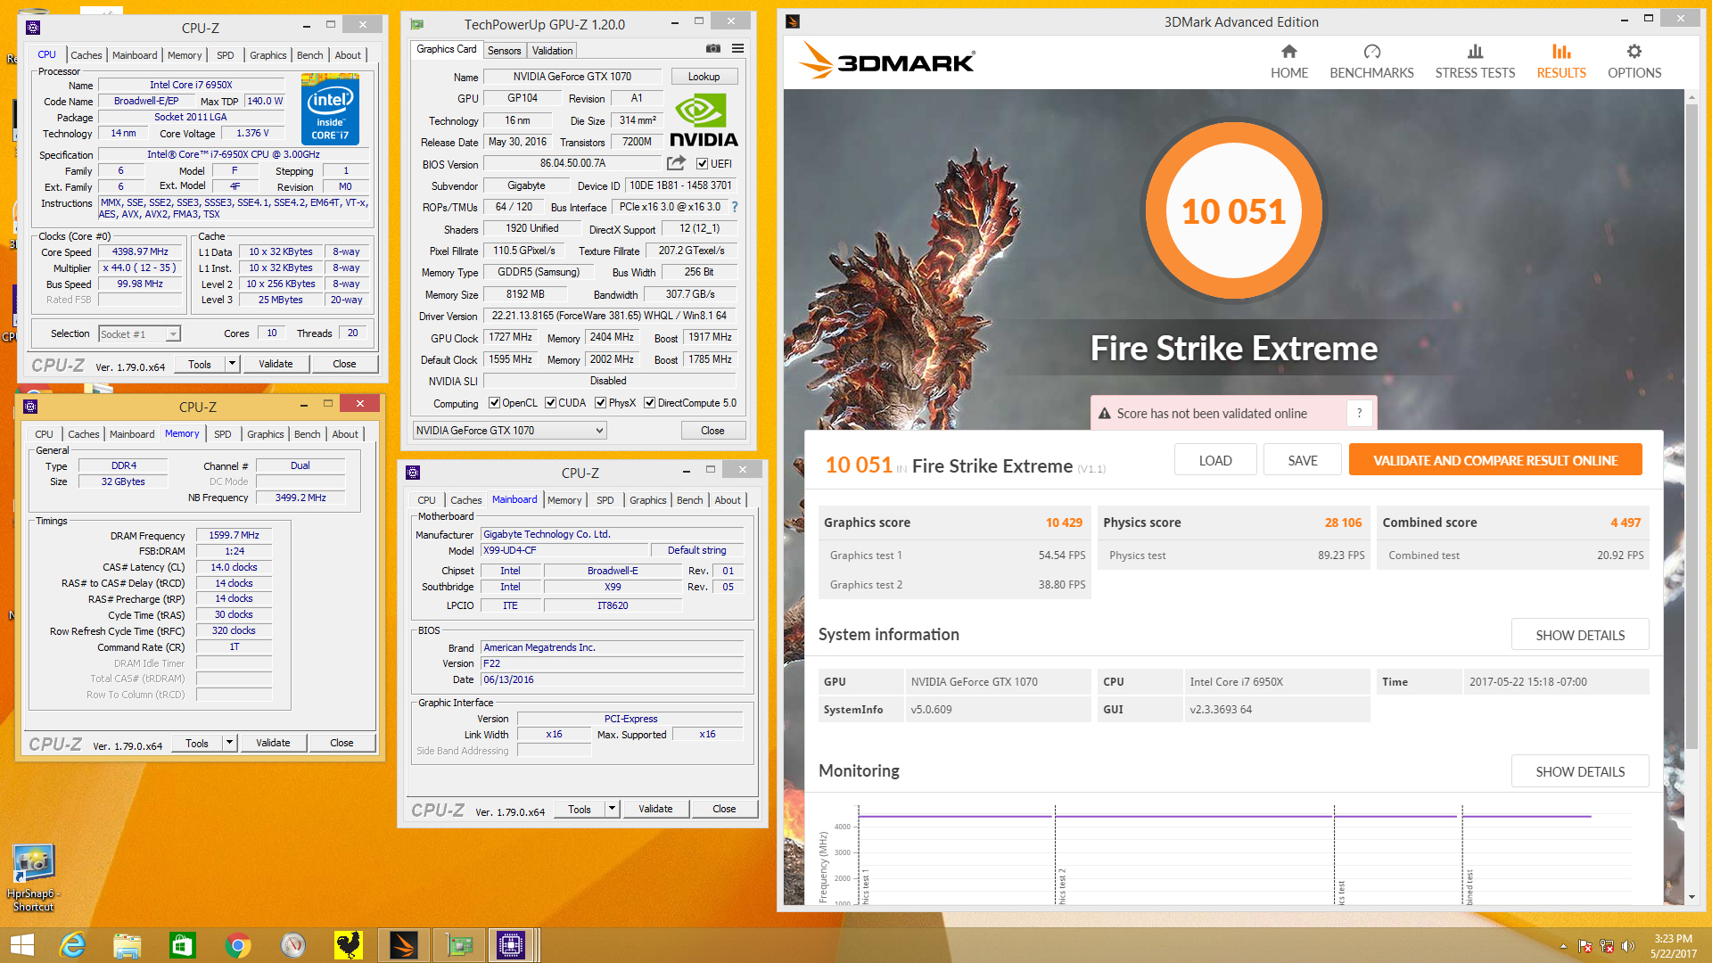This screenshot has width=1712, height=963.
Task: Click the 3DMark logo in the header
Action: click(x=887, y=61)
